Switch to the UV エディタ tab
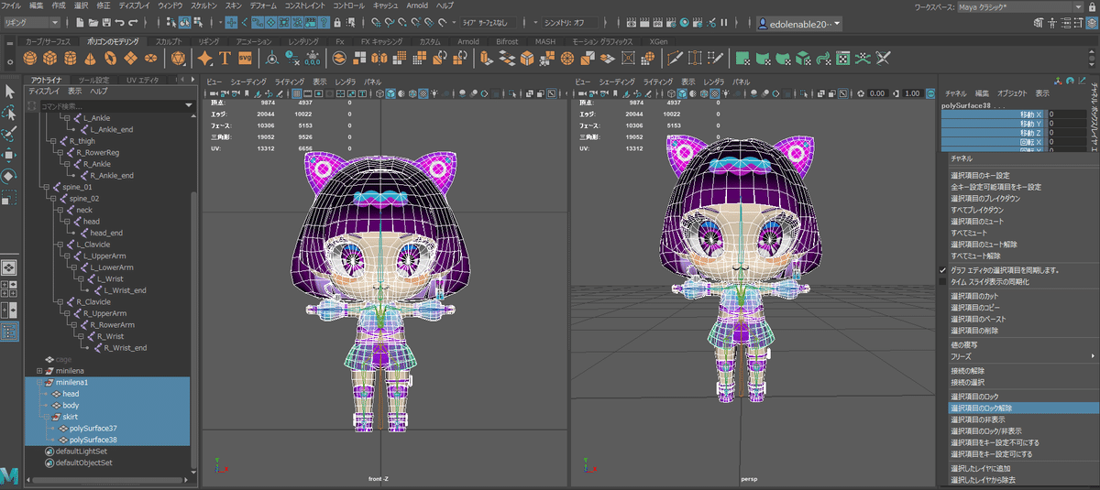 142,80
